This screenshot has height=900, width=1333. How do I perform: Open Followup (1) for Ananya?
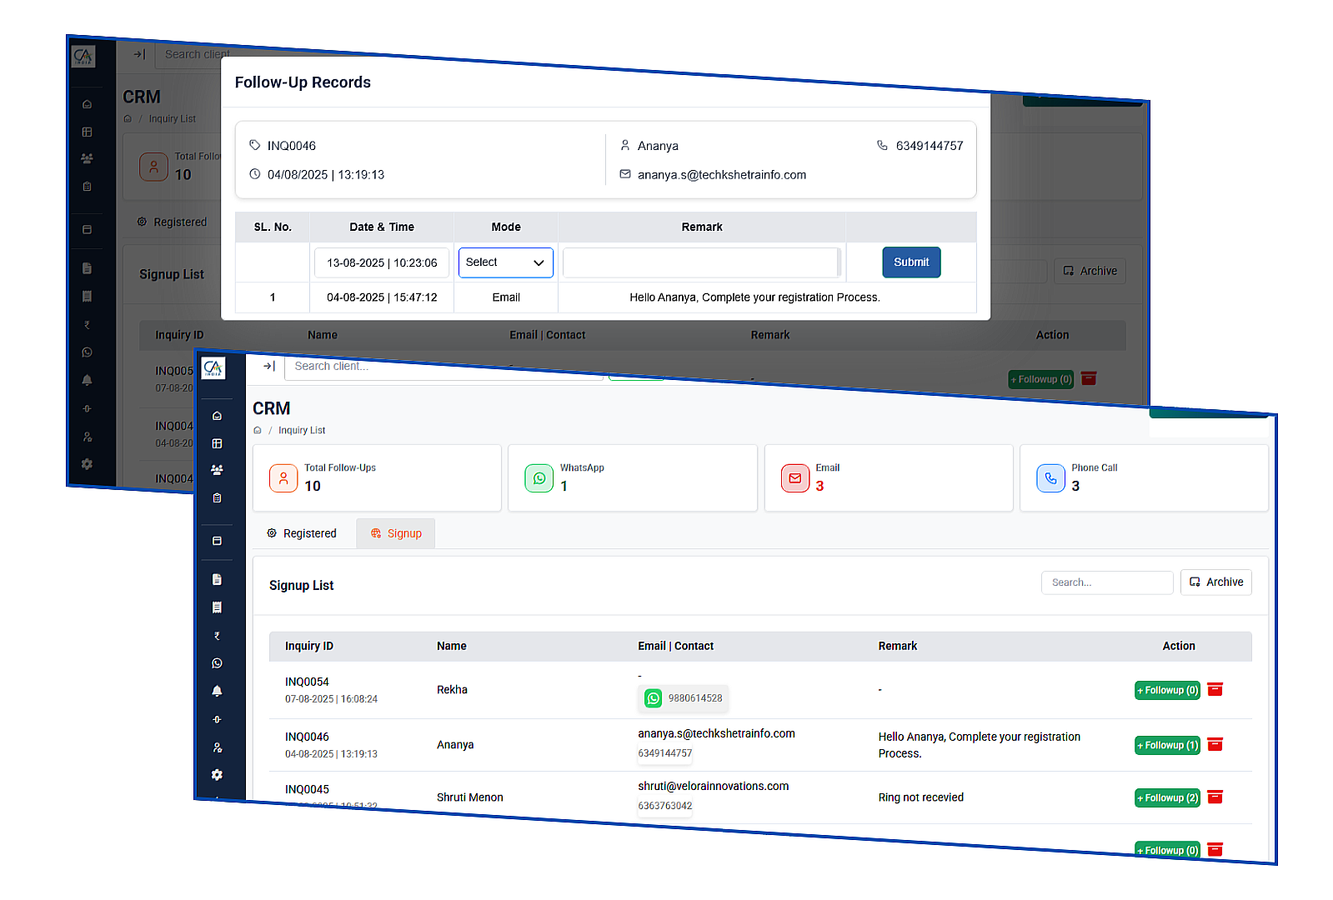[x=1167, y=745]
